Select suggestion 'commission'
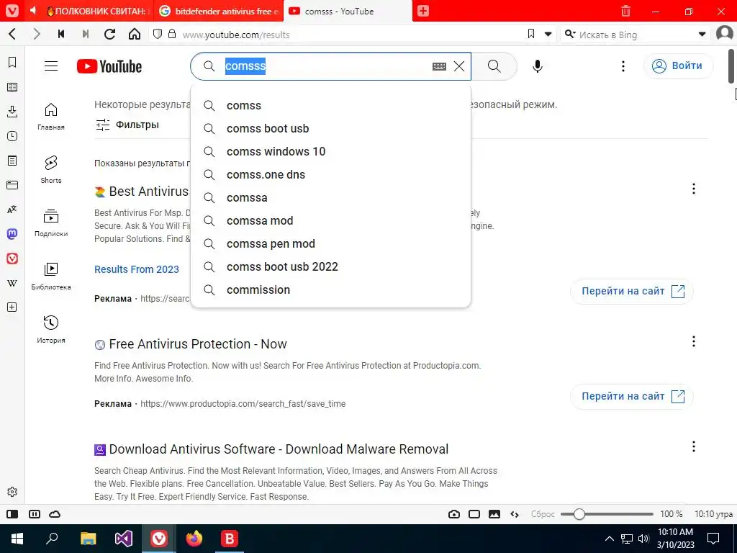This screenshot has height=553, width=737. click(x=330, y=289)
